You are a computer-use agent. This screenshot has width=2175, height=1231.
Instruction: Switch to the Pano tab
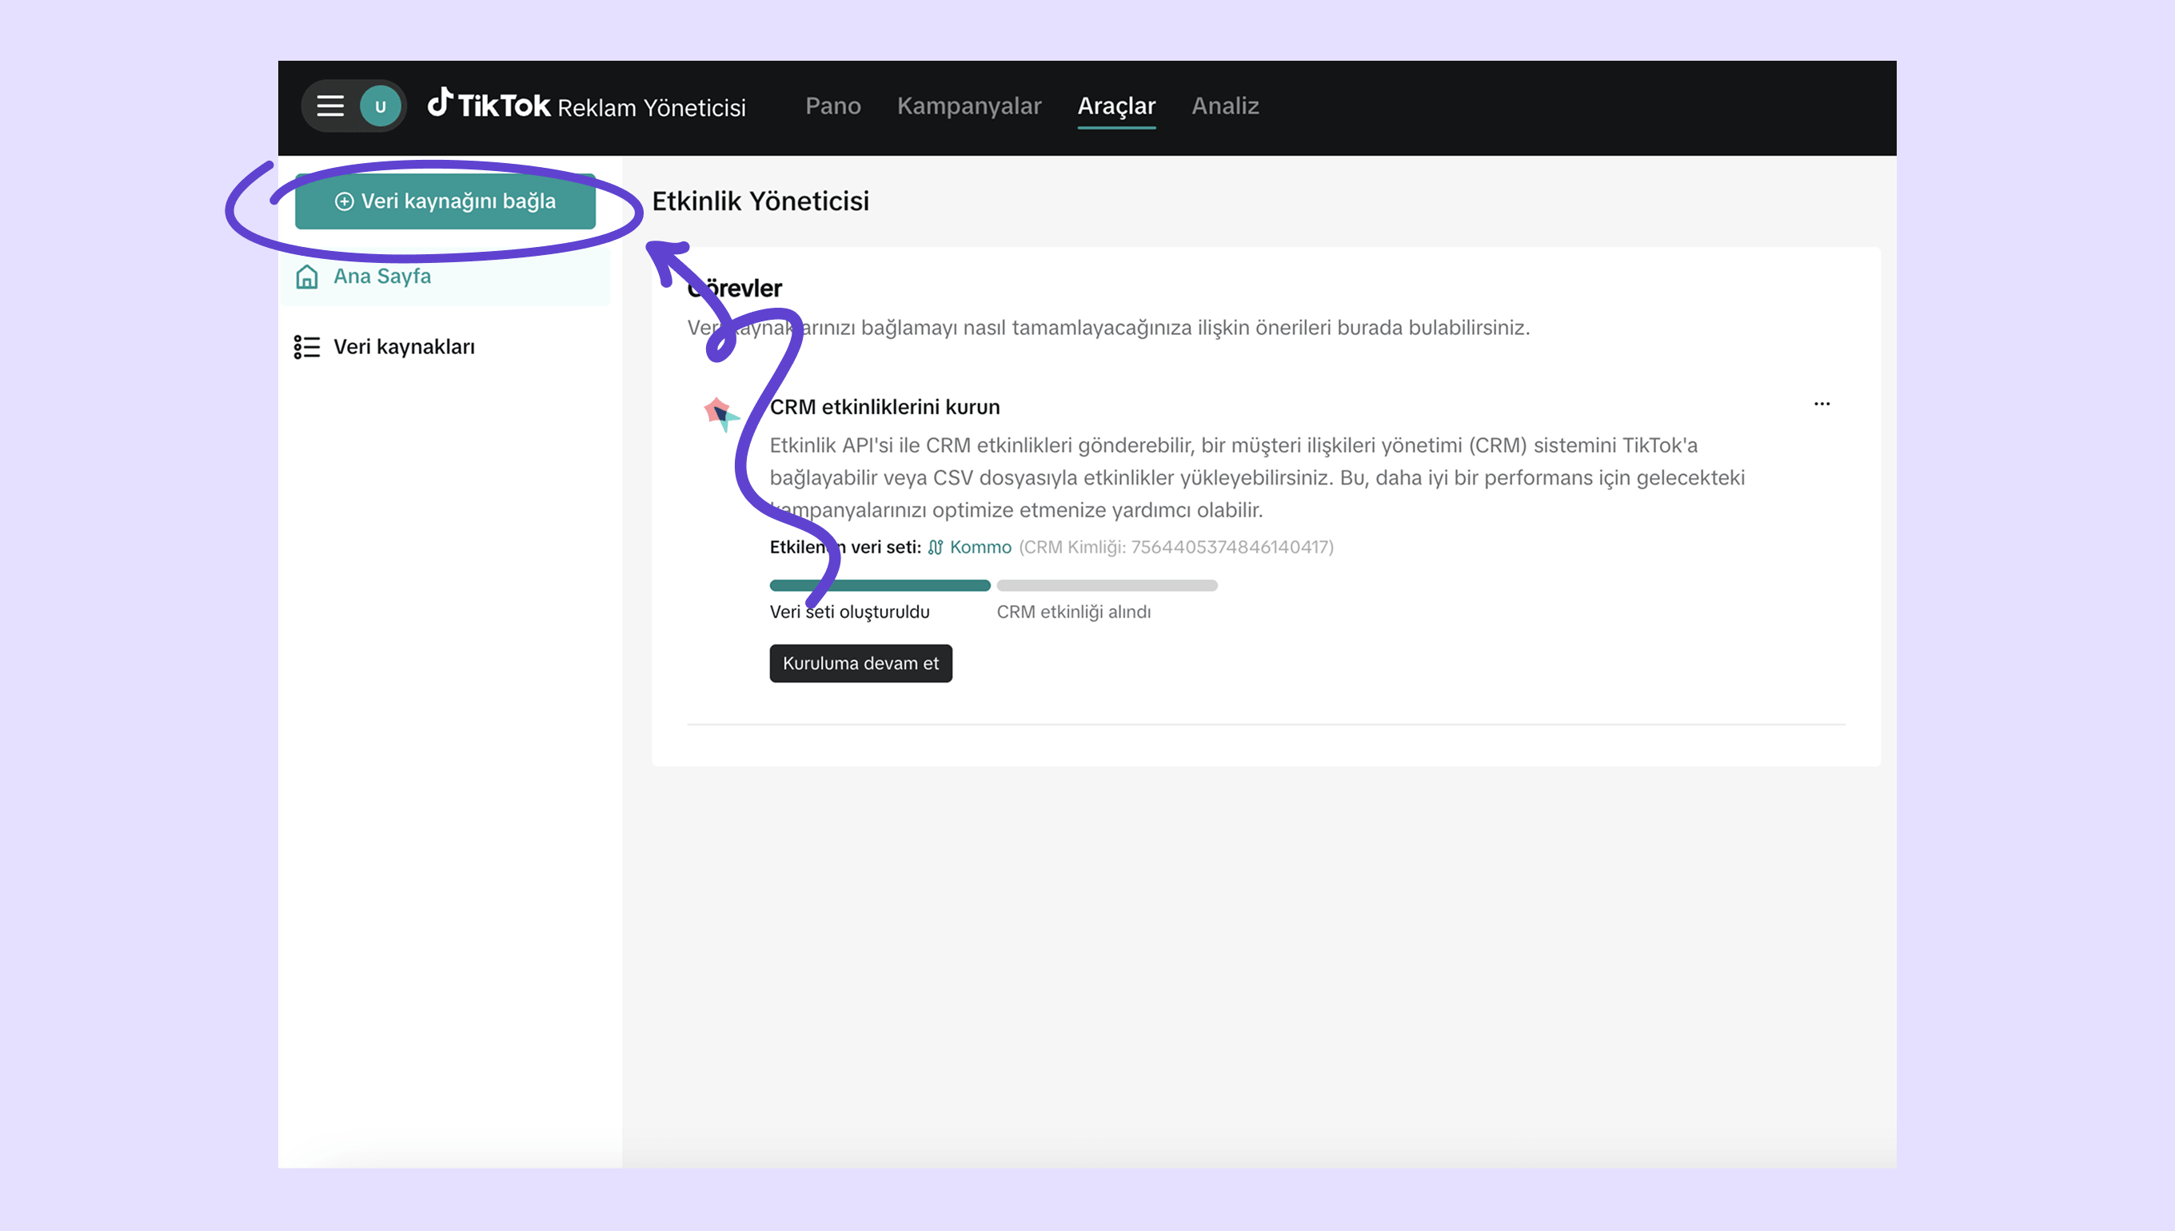click(832, 106)
